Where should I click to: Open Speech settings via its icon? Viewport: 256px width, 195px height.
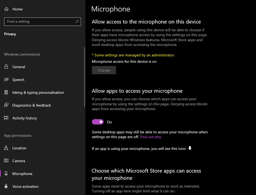click(6, 80)
